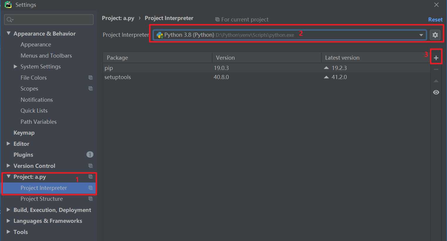The width and height of the screenshot is (447, 241).
Task: Select Project Interpreter in the tree
Action: coord(44,188)
